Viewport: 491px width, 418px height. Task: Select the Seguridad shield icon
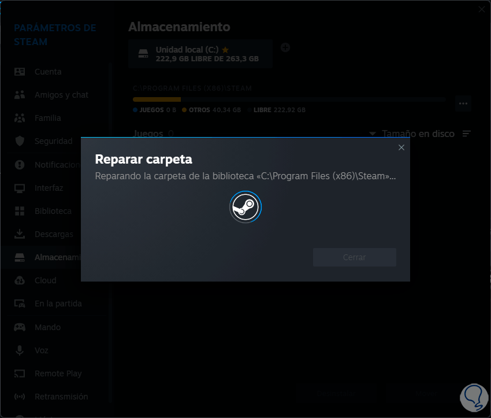pyautogui.click(x=20, y=141)
